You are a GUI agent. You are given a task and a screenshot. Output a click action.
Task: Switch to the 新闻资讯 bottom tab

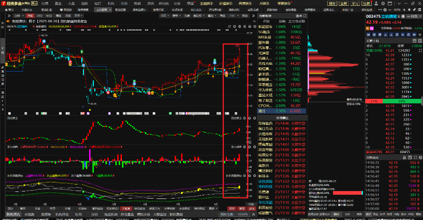point(13,214)
